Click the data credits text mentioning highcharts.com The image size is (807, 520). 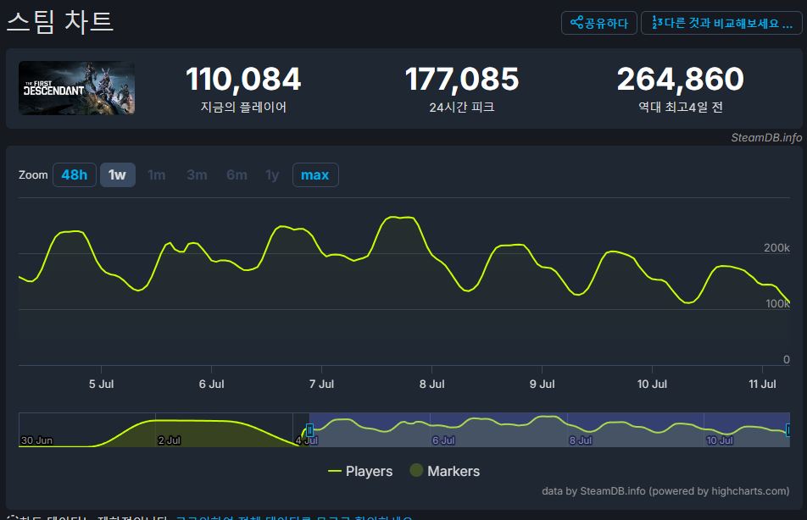[x=665, y=490]
